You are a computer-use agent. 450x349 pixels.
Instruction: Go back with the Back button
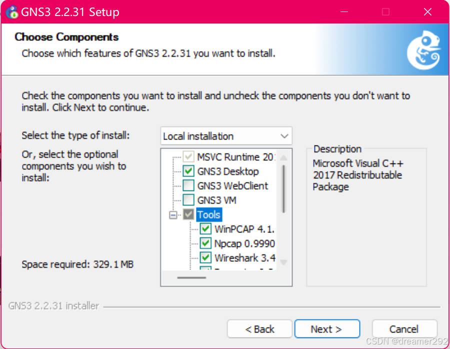click(x=259, y=329)
